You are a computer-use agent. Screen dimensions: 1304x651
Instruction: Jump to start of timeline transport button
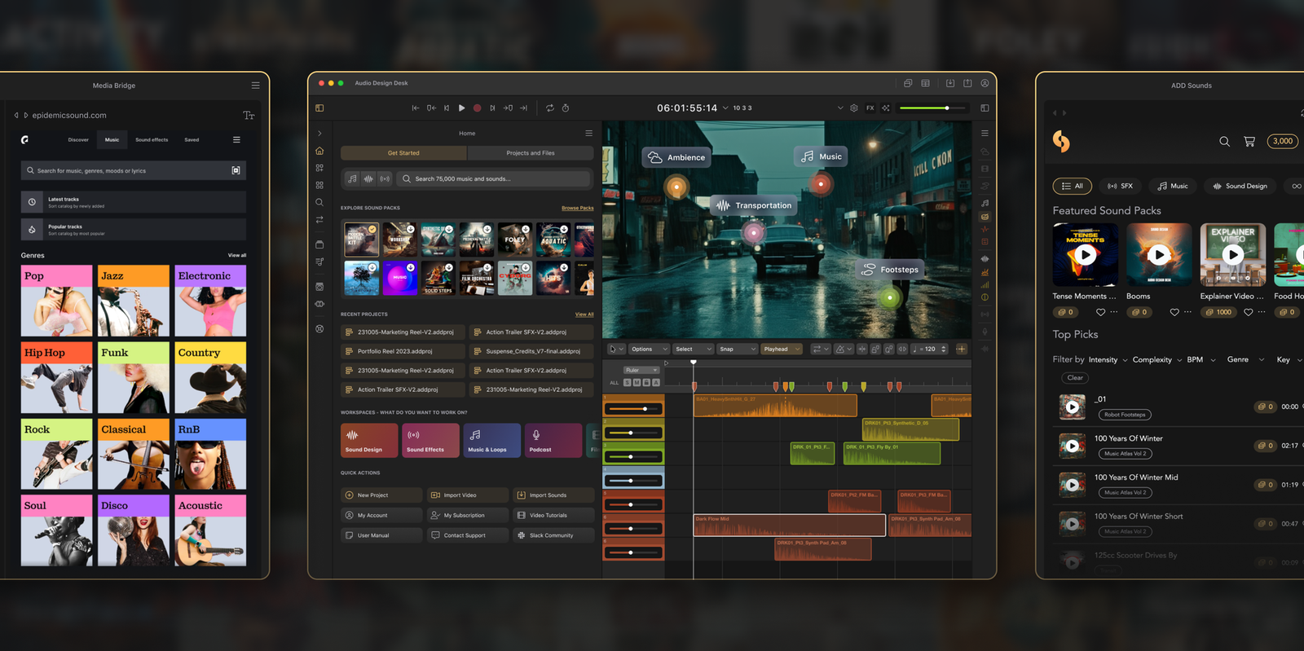coord(416,108)
